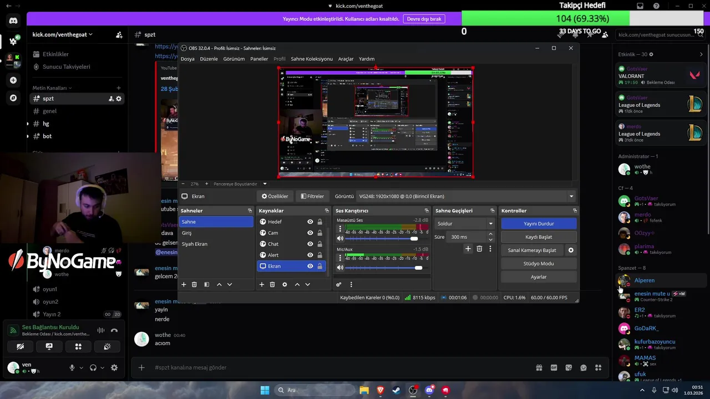
Task: Add a new source in the Kaynaklar panel
Action: click(262, 284)
